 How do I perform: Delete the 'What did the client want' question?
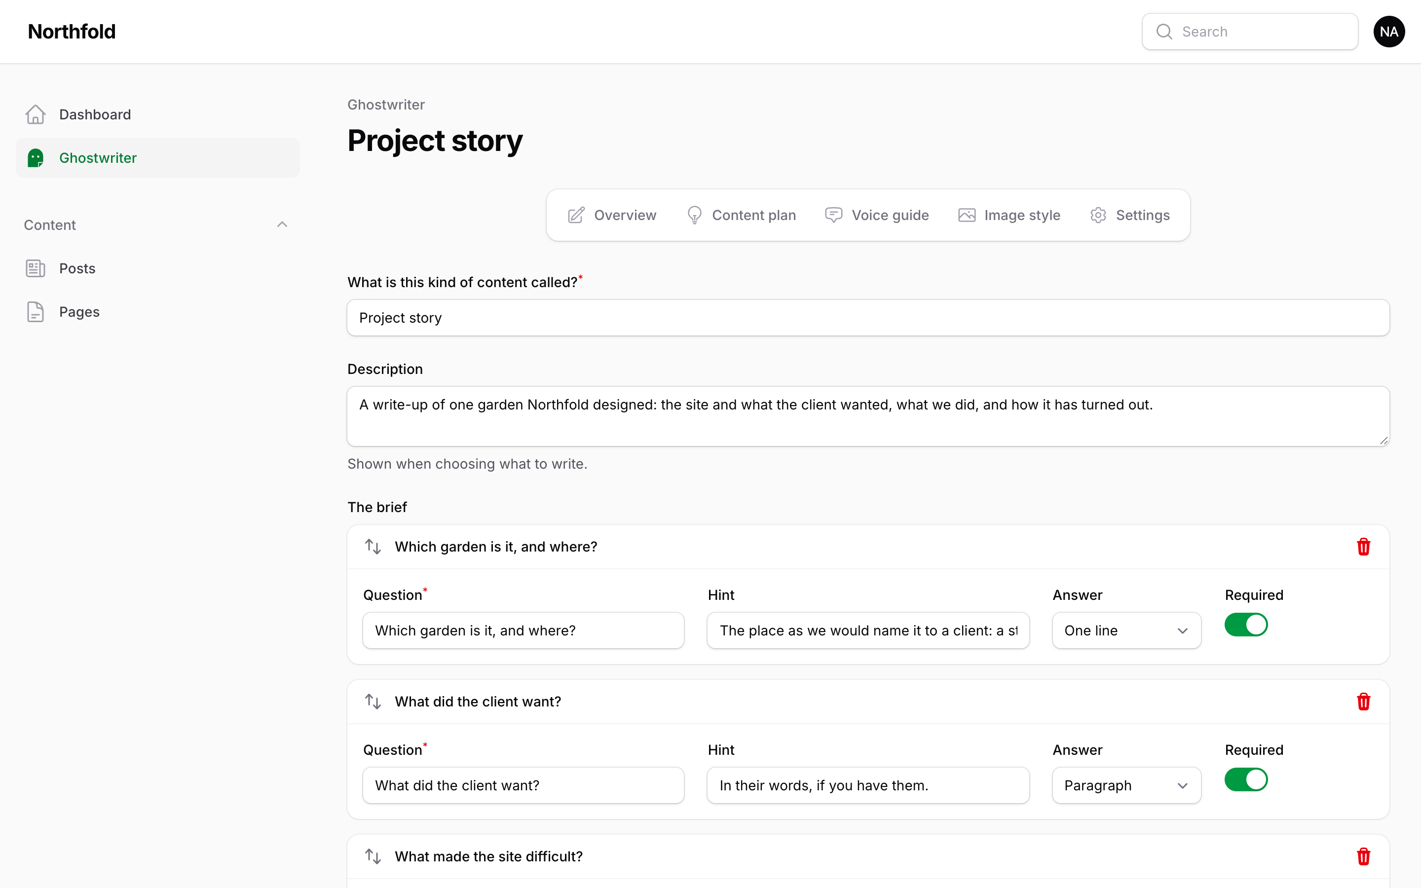coord(1363,702)
